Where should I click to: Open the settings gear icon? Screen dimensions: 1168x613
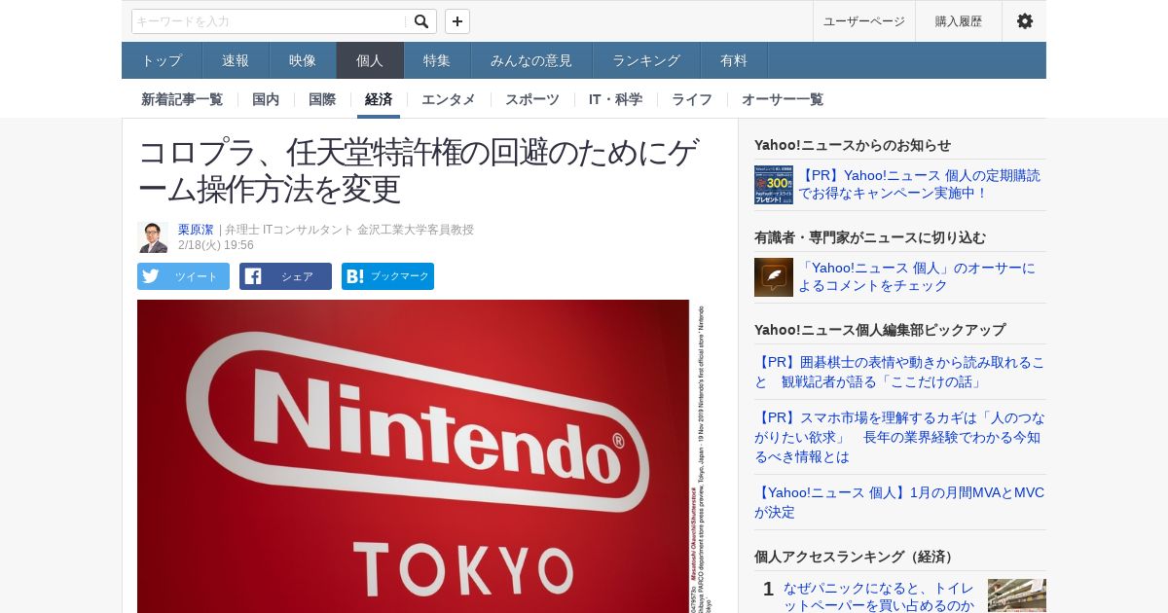coord(1025,21)
